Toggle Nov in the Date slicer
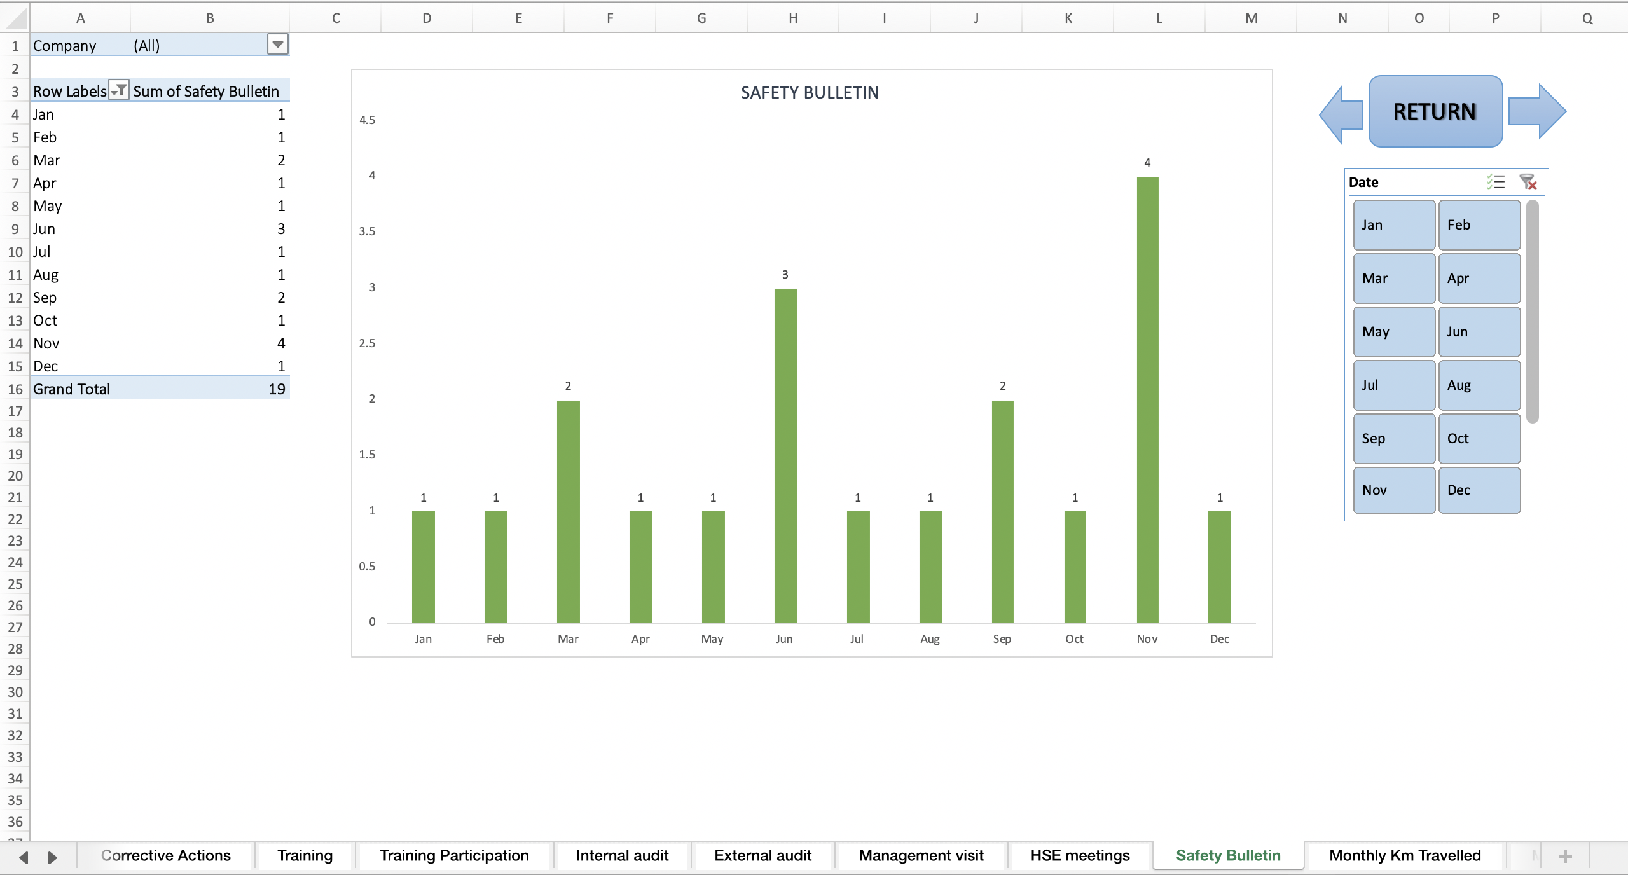Screen dimensions: 1628x875 pyautogui.click(x=1393, y=490)
